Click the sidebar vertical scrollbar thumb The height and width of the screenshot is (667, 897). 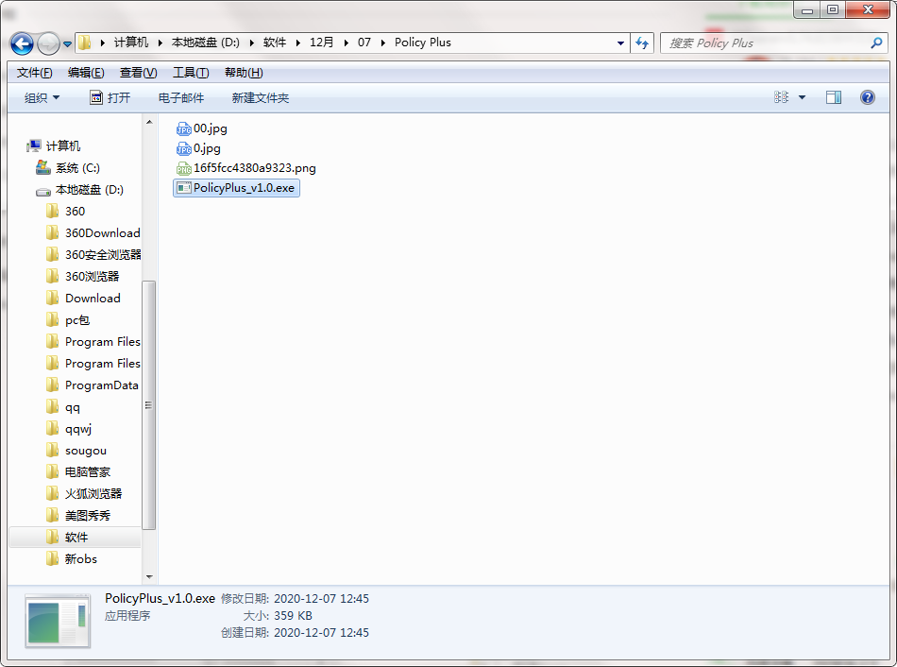149,405
